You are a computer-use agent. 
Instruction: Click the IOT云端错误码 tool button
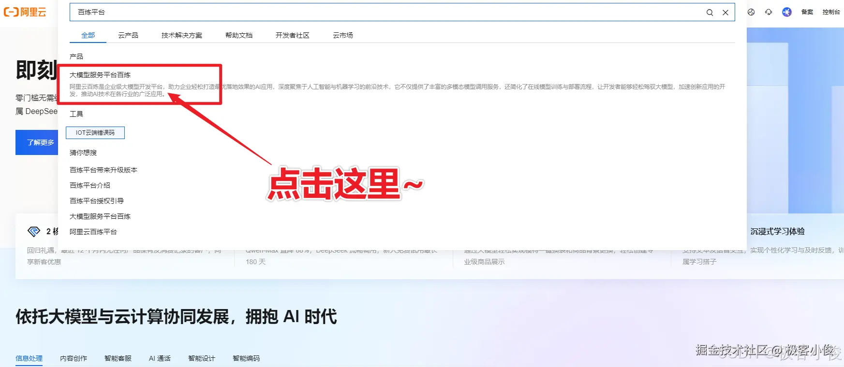(95, 133)
